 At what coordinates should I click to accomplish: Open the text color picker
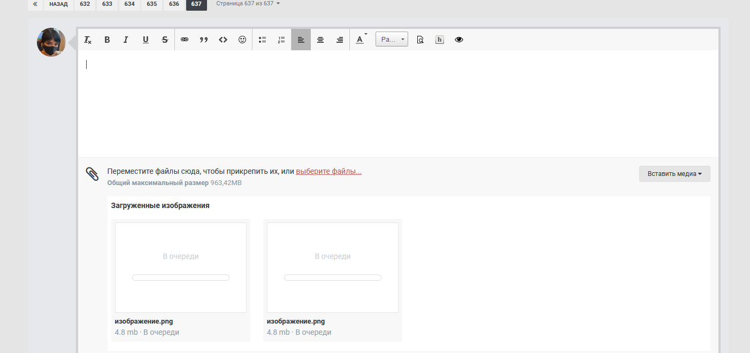point(360,40)
